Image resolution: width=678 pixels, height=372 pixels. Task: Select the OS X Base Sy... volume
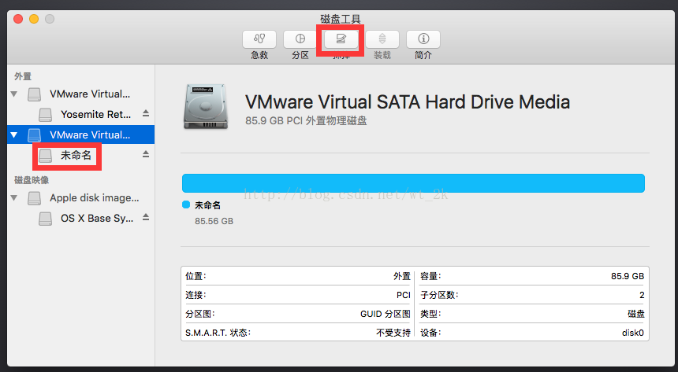tap(97, 219)
